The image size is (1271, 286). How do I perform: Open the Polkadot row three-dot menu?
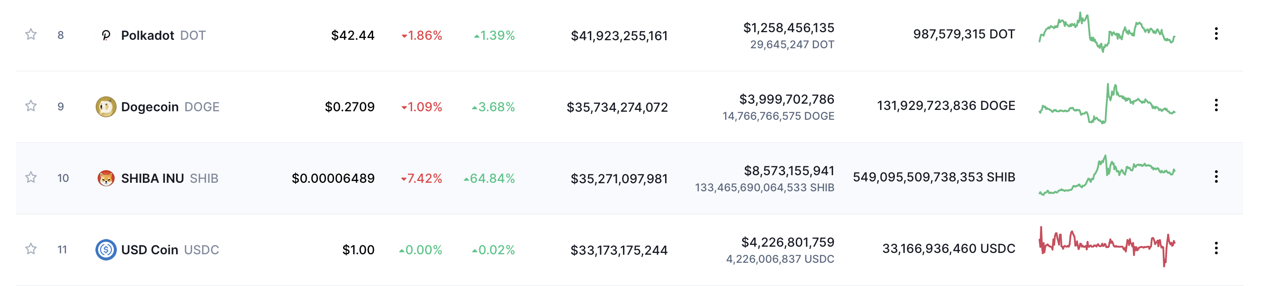(1216, 34)
